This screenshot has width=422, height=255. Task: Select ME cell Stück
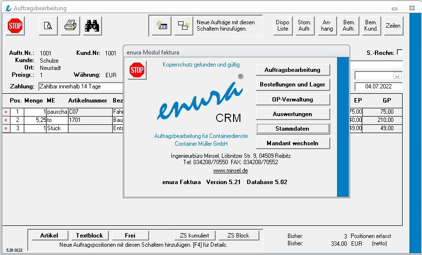[x=57, y=128]
